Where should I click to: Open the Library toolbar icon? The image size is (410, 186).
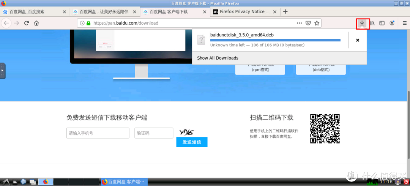pos(372,23)
